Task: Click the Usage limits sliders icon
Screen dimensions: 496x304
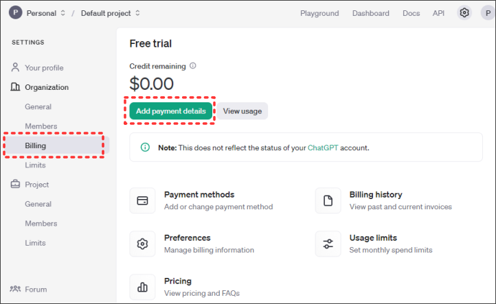Action: click(x=328, y=244)
